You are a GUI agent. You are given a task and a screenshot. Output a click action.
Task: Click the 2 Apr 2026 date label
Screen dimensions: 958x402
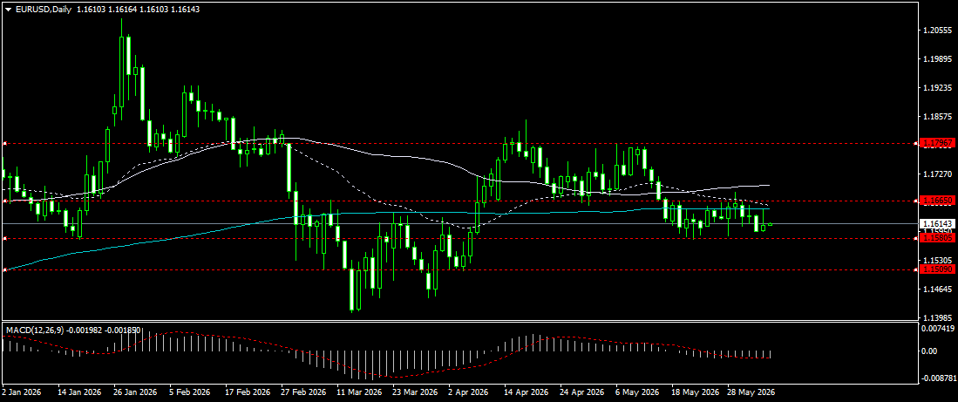[469, 392]
